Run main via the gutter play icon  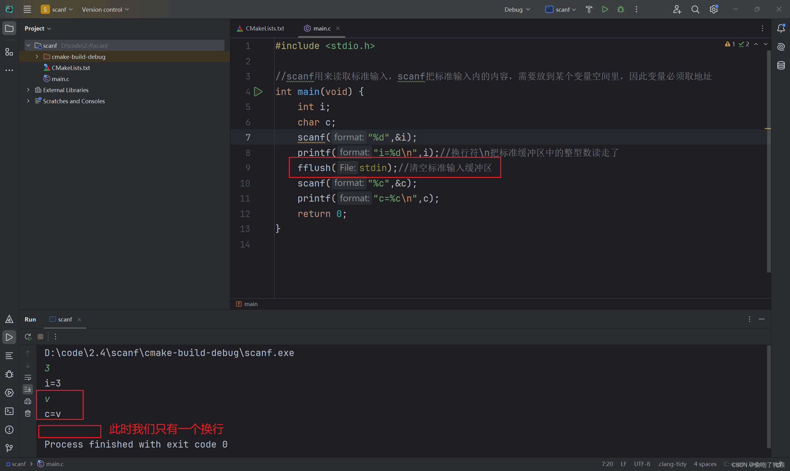pyautogui.click(x=259, y=92)
